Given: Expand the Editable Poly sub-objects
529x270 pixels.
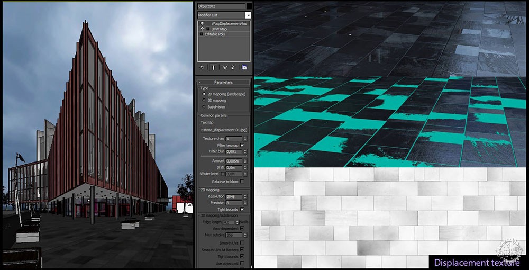Looking at the screenshot, I should [202, 34].
